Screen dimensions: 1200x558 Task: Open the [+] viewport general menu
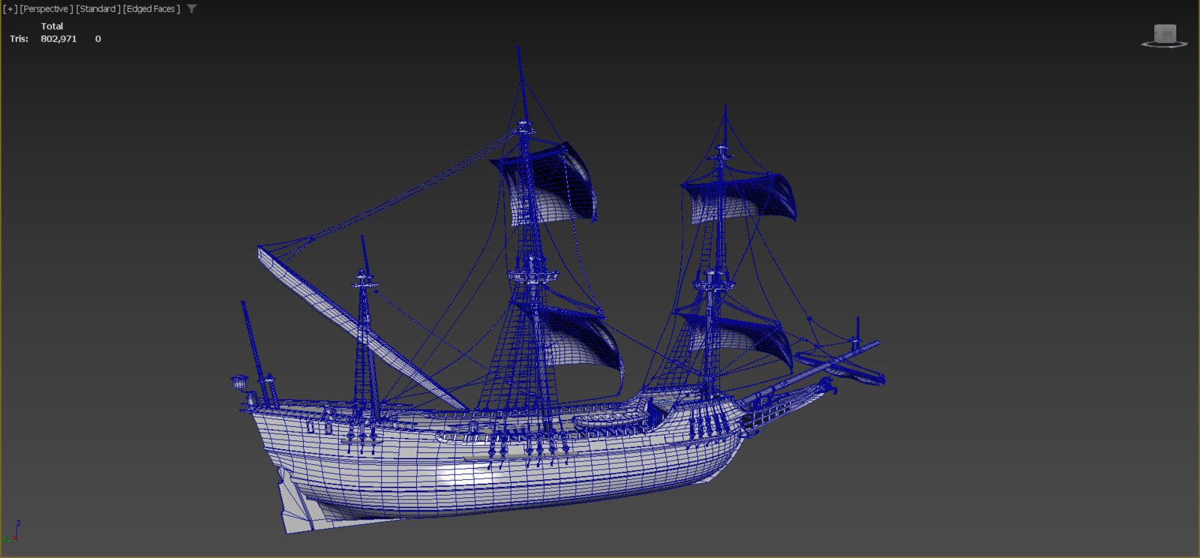(x=10, y=9)
